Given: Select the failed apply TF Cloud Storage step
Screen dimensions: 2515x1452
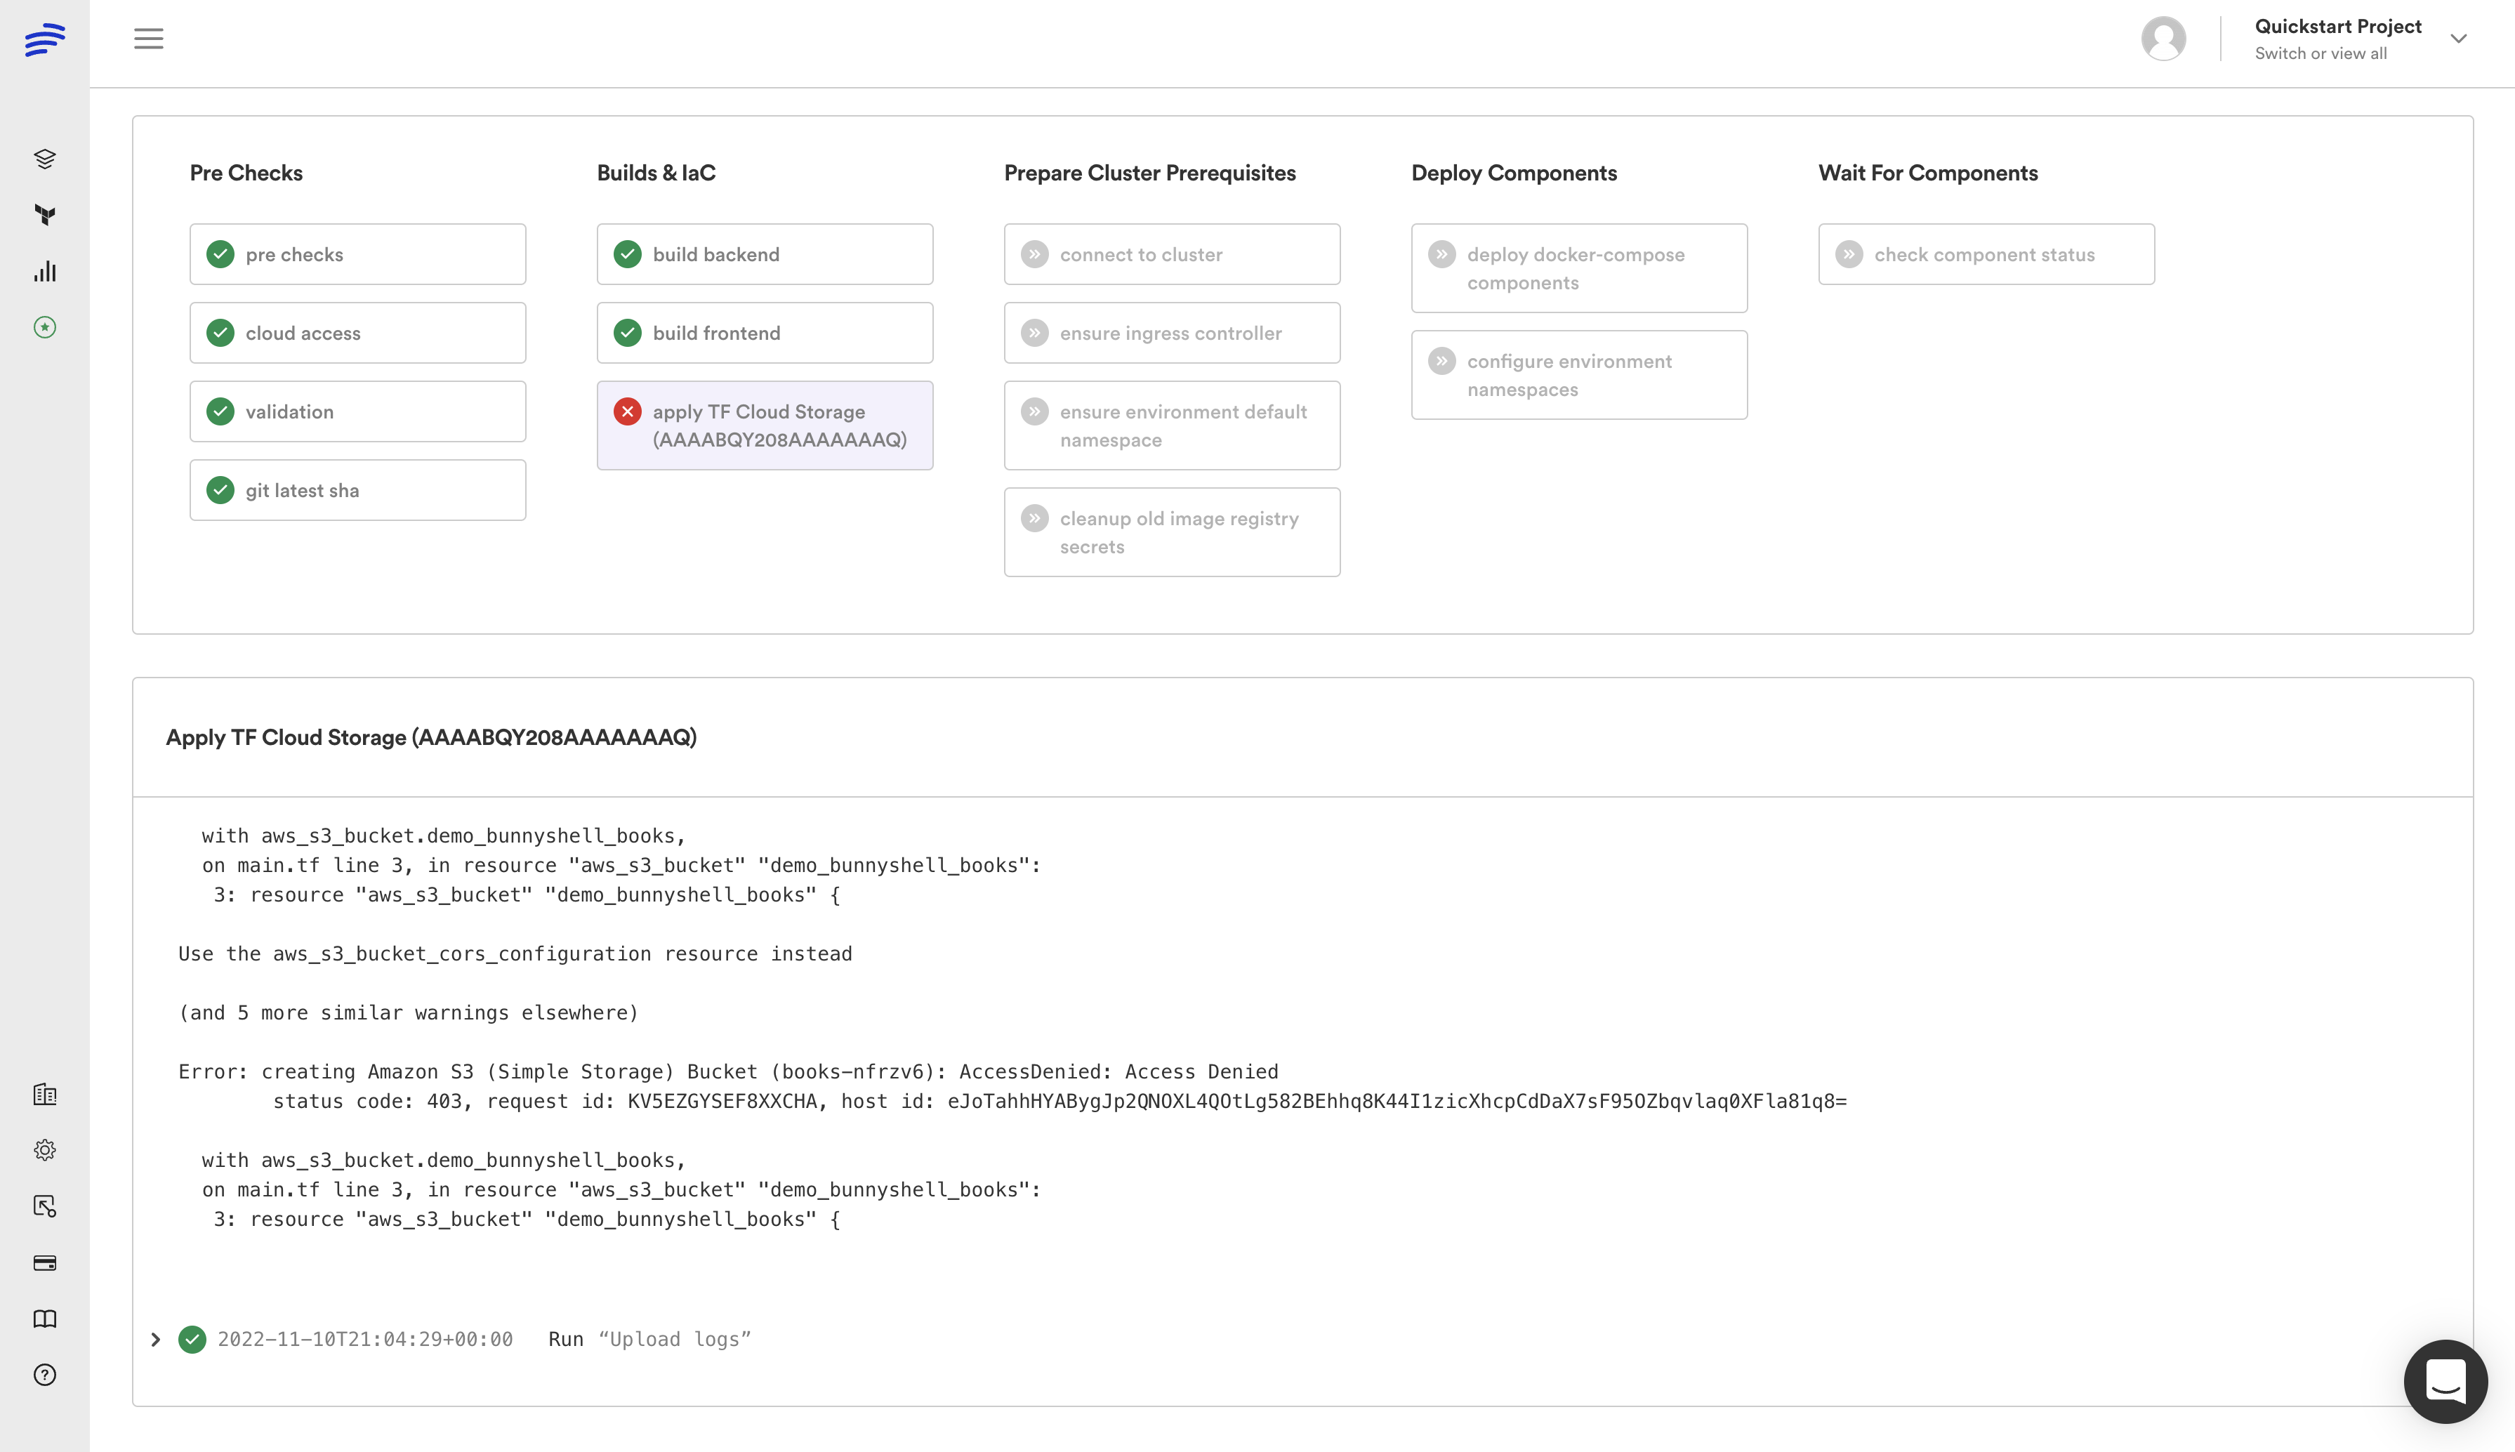Looking at the screenshot, I should tap(765, 425).
